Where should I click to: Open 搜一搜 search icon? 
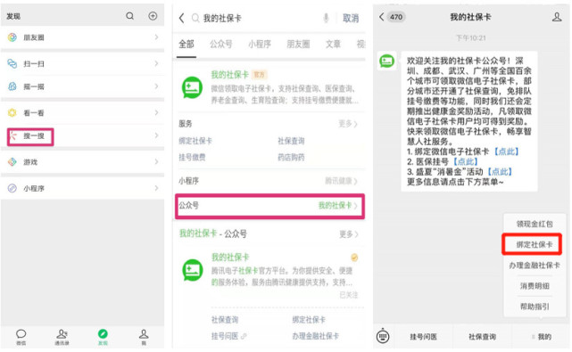[13, 136]
